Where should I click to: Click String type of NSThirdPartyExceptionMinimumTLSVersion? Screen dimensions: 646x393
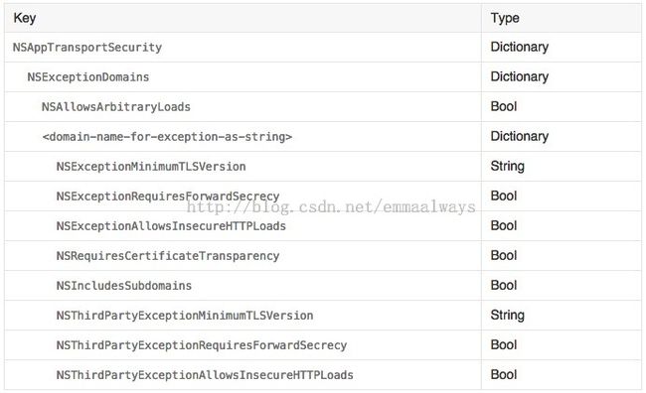(507, 316)
